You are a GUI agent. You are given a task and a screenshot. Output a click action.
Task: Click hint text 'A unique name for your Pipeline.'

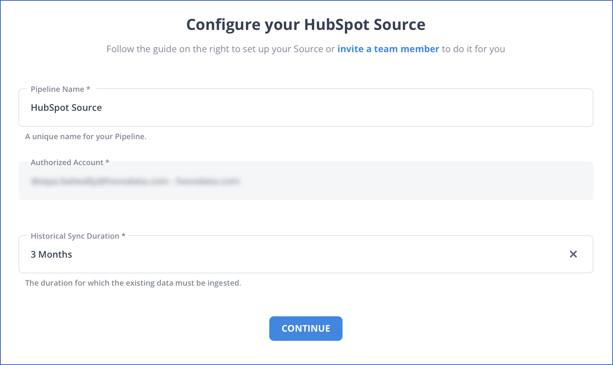point(86,136)
